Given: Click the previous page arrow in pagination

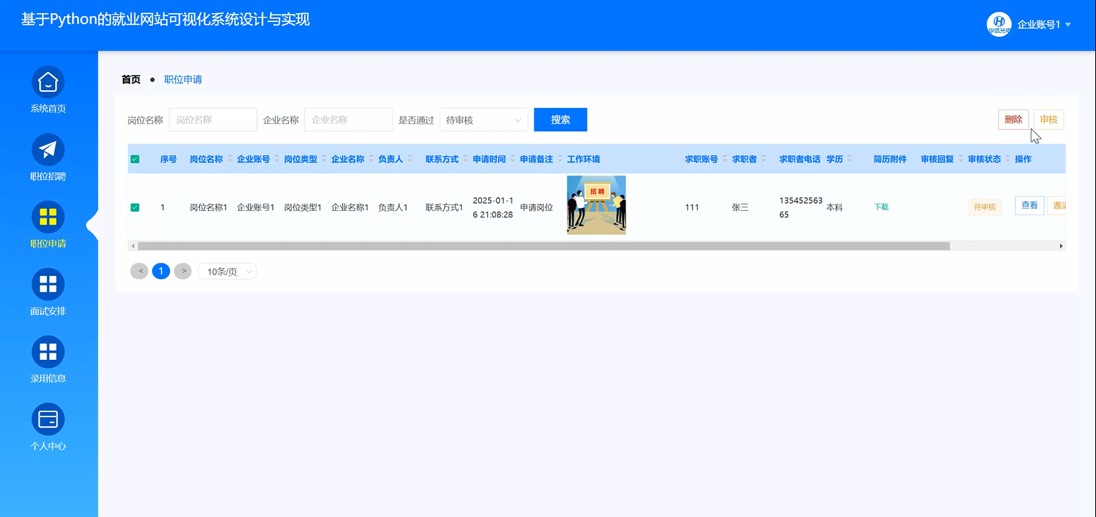Looking at the screenshot, I should (x=139, y=271).
